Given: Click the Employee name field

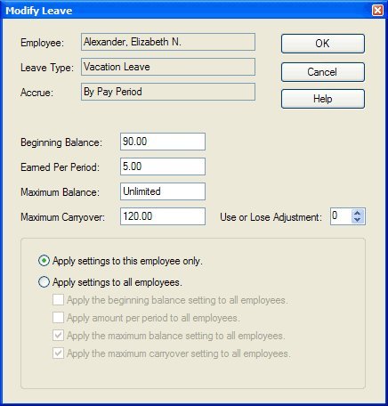Looking at the screenshot, I should click(168, 42).
